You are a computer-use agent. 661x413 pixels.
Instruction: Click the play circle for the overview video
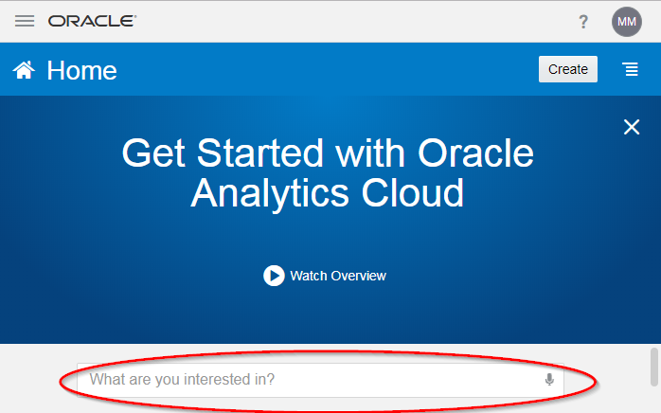click(x=274, y=276)
